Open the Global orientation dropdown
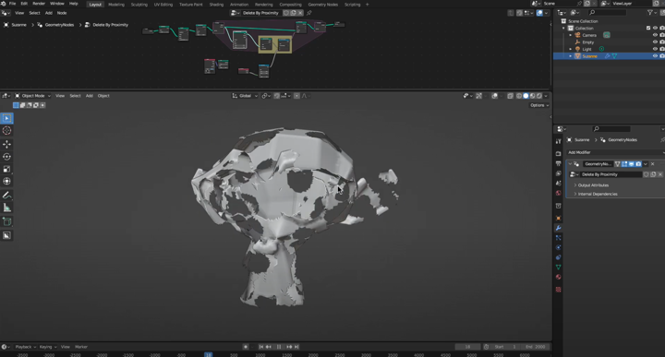The image size is (665, 357). click(245, 96)
